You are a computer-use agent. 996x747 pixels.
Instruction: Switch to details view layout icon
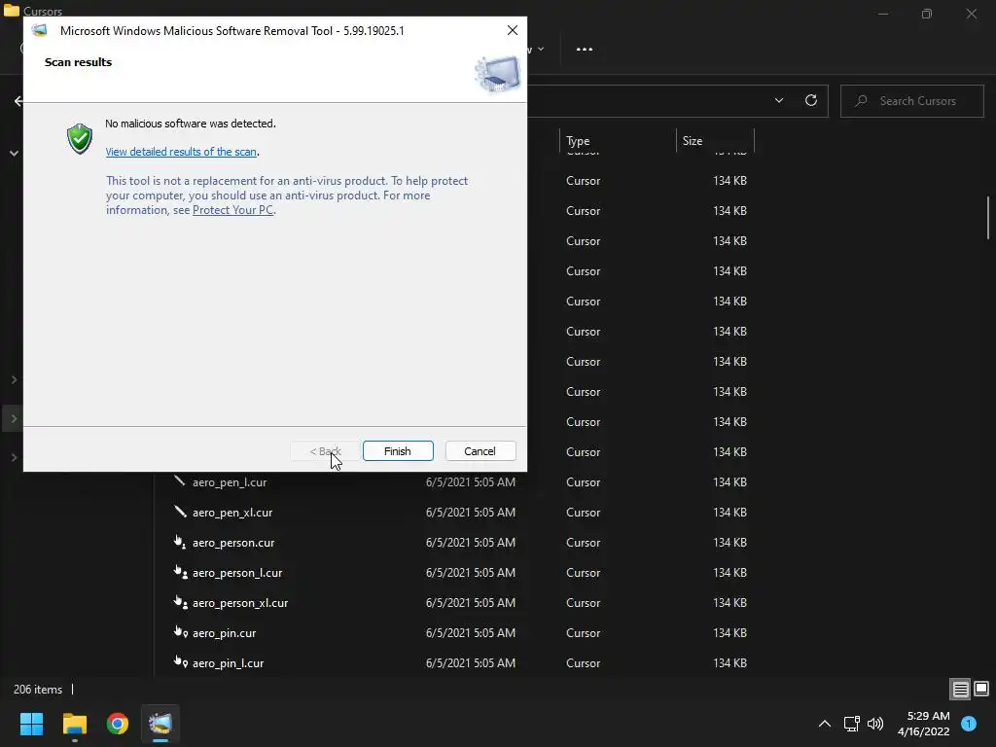(960, 690)
